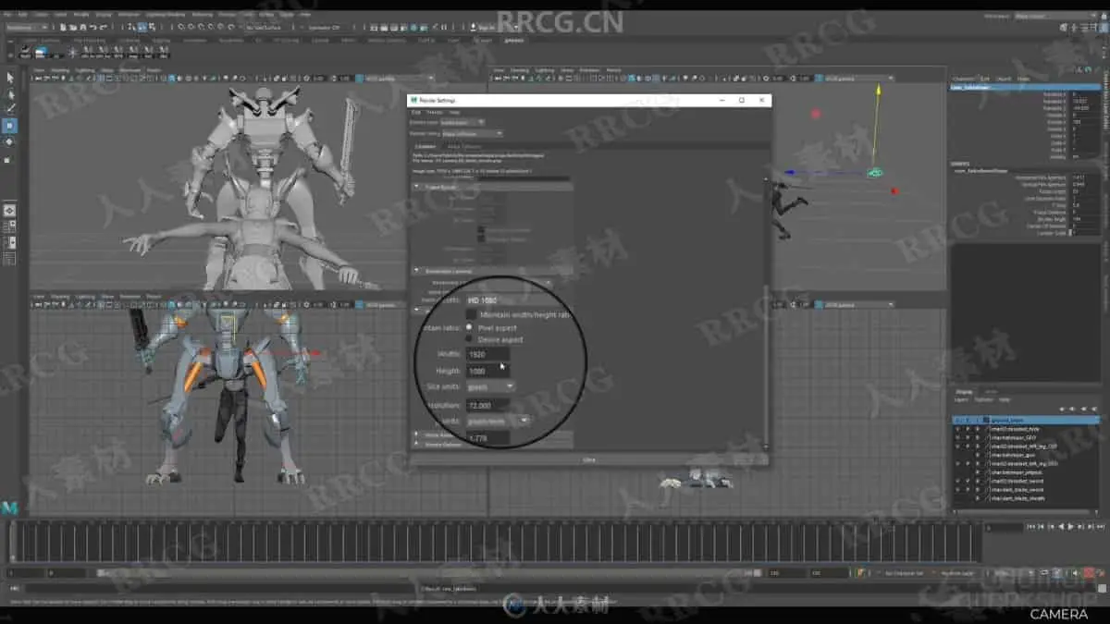The width and height of the screenshot is (1110, 624).
Task: Toggle visibility V of ground_layer
Action: click(x=958, y=420)
